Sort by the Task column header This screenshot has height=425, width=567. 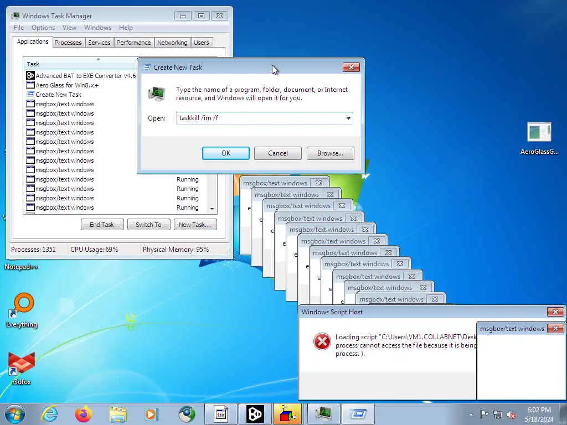click(80, 64)
